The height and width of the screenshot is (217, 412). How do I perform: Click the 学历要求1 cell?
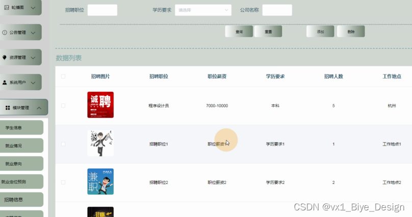(x=275, y=144)
